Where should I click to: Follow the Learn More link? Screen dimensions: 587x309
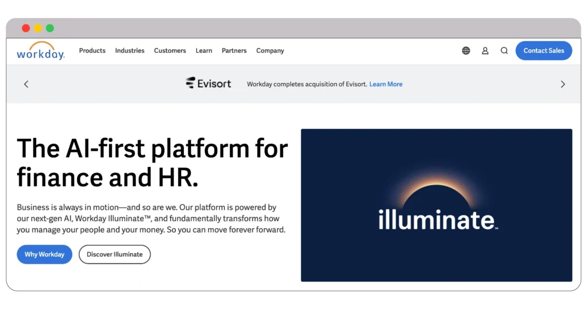[x=386, y=84]
